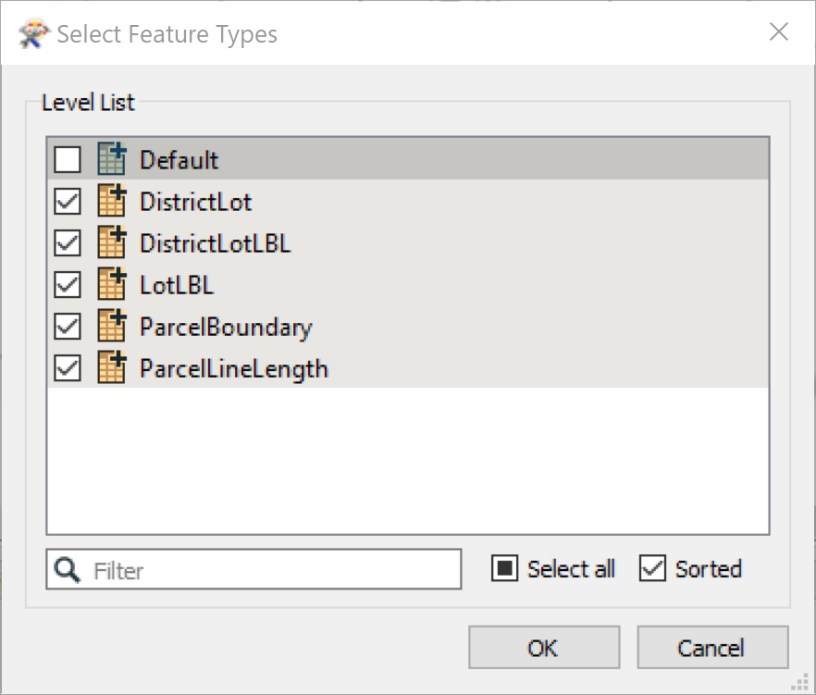816x695 pixels.
Task: Select the ParcelLineLength list row label
Action: [234, 368]
